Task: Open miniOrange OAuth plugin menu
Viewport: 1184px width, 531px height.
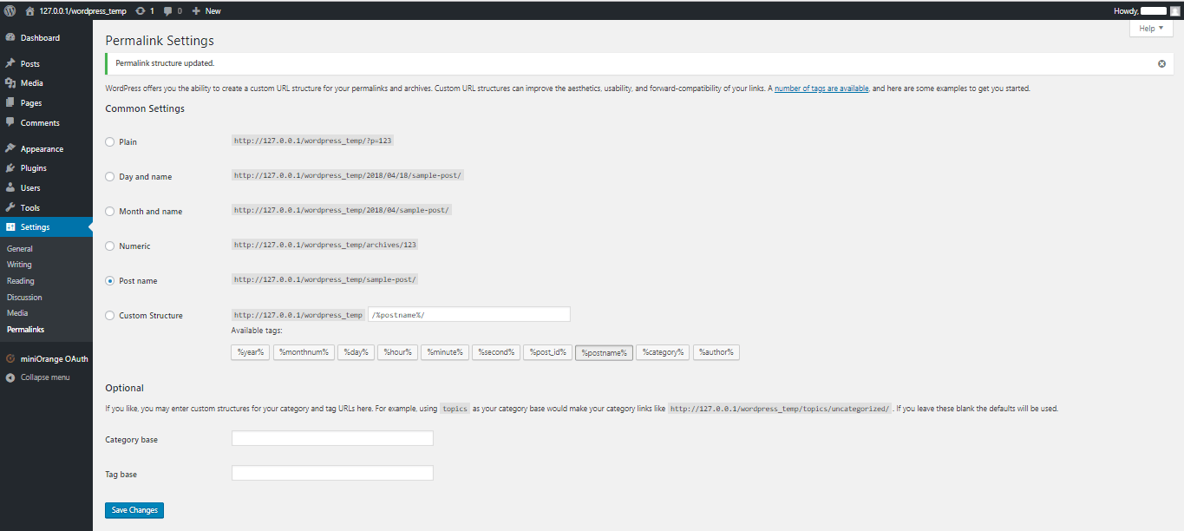Action: point(54,358)
